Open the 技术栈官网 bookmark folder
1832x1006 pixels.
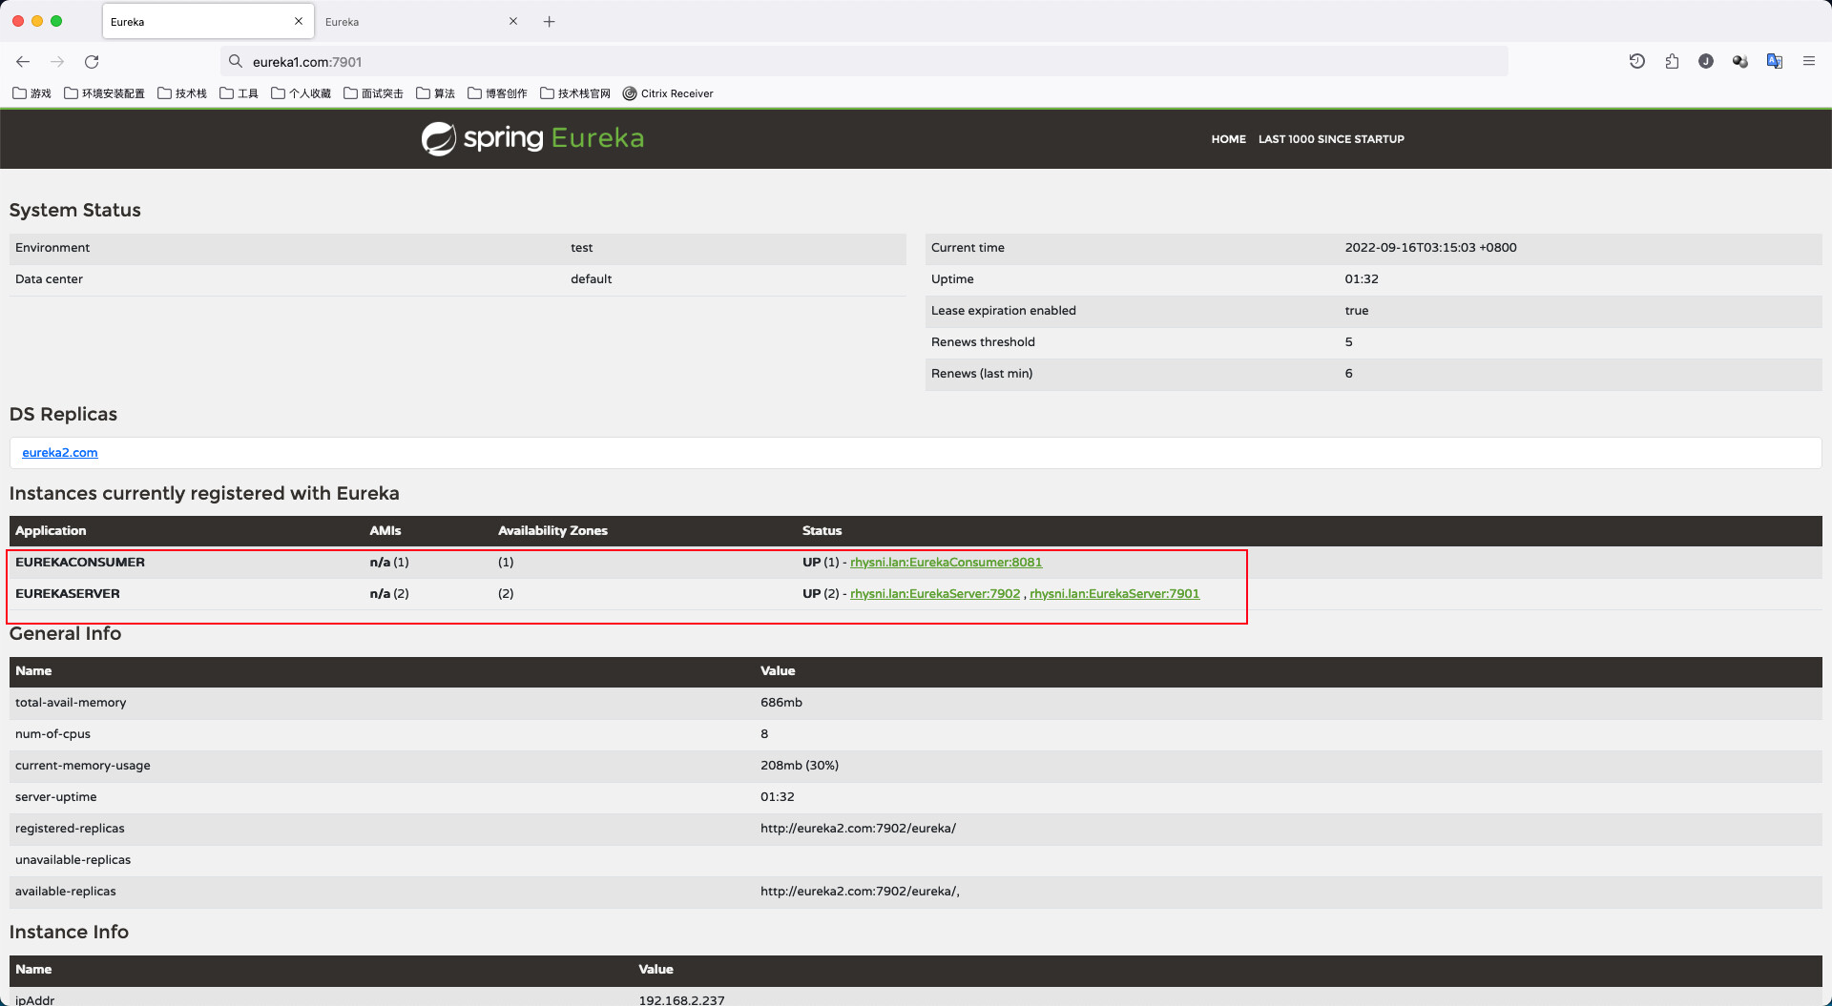coord(575,93)
